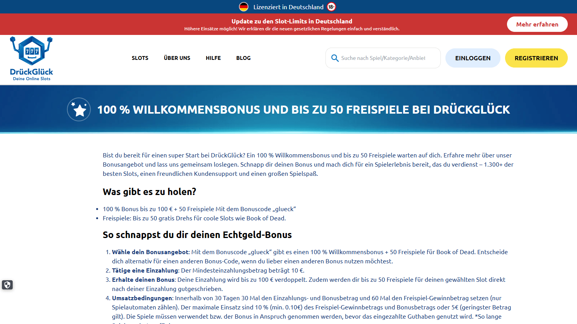
Task: Click the Willkommensbonus banner heading
Action: point(304,110)
